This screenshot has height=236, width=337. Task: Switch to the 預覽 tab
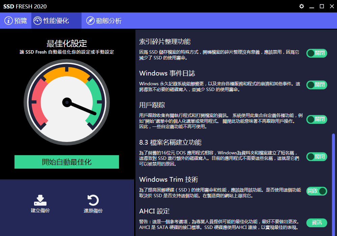click(16, 21)
